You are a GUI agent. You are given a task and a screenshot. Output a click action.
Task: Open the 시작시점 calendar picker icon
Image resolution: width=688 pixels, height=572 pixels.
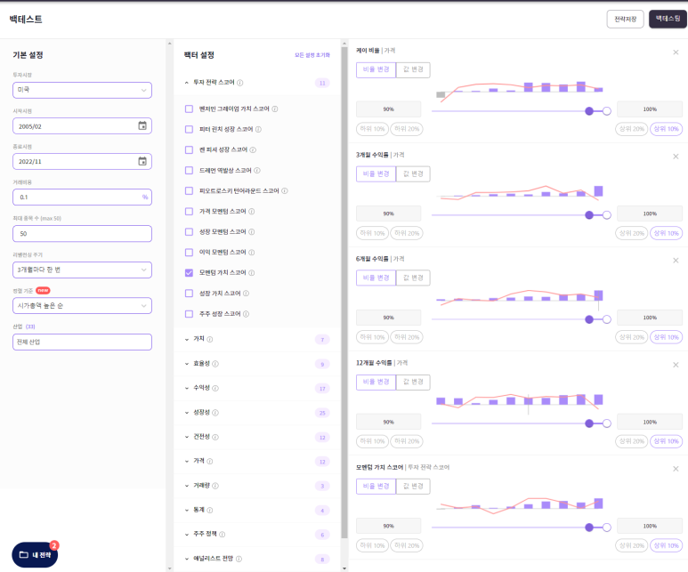[142, 125]
